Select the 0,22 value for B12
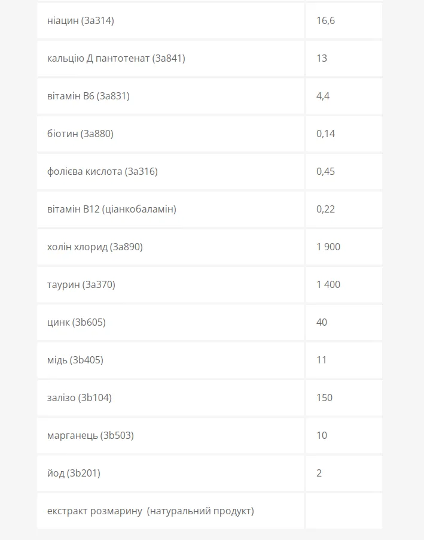The height and width of the screenshot is (540, 424). (x=325, y=209)
